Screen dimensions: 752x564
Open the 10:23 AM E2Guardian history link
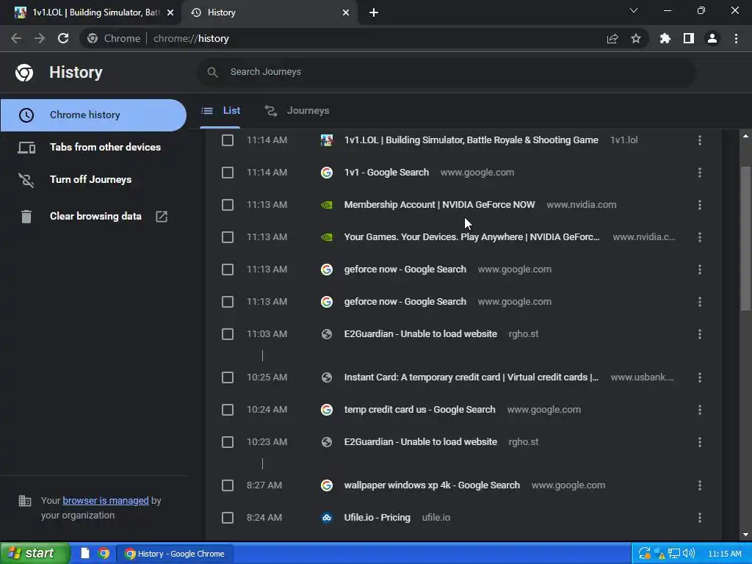click(420, 441)
